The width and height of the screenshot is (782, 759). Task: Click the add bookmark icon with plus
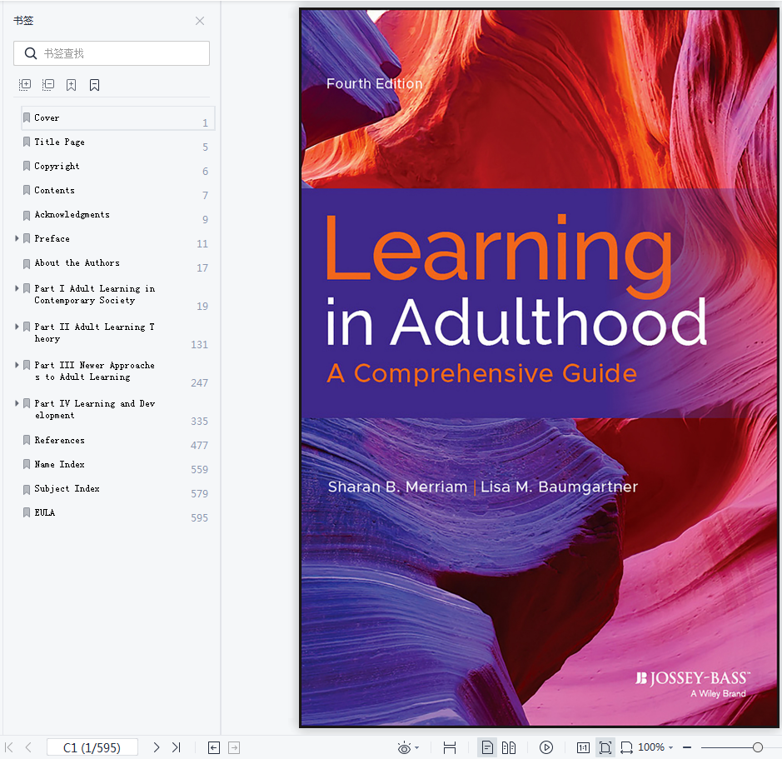[x=72, y=85]
